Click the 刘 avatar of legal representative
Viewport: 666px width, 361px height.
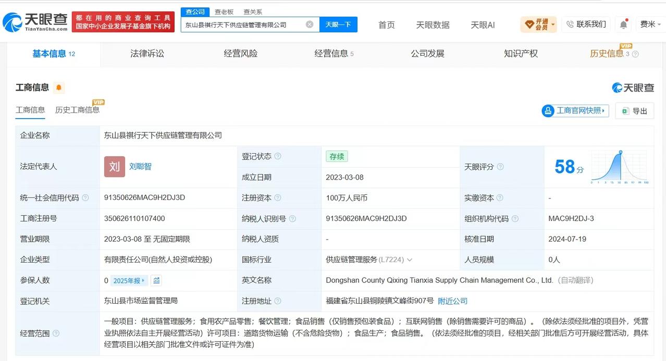coord(115,167)
